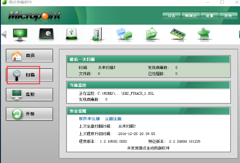Click the 已处理数 label
This screenshot has width=240, height=163.
[156, 74]
